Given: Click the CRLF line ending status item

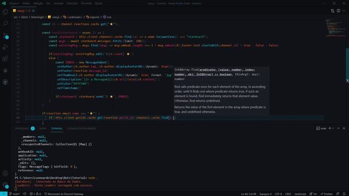Looking at the screenshot, I should [288, 194].
